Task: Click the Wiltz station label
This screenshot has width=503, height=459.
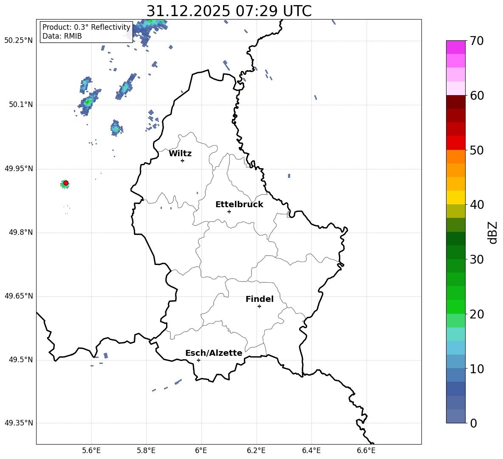Action: (x=180, y=154)
